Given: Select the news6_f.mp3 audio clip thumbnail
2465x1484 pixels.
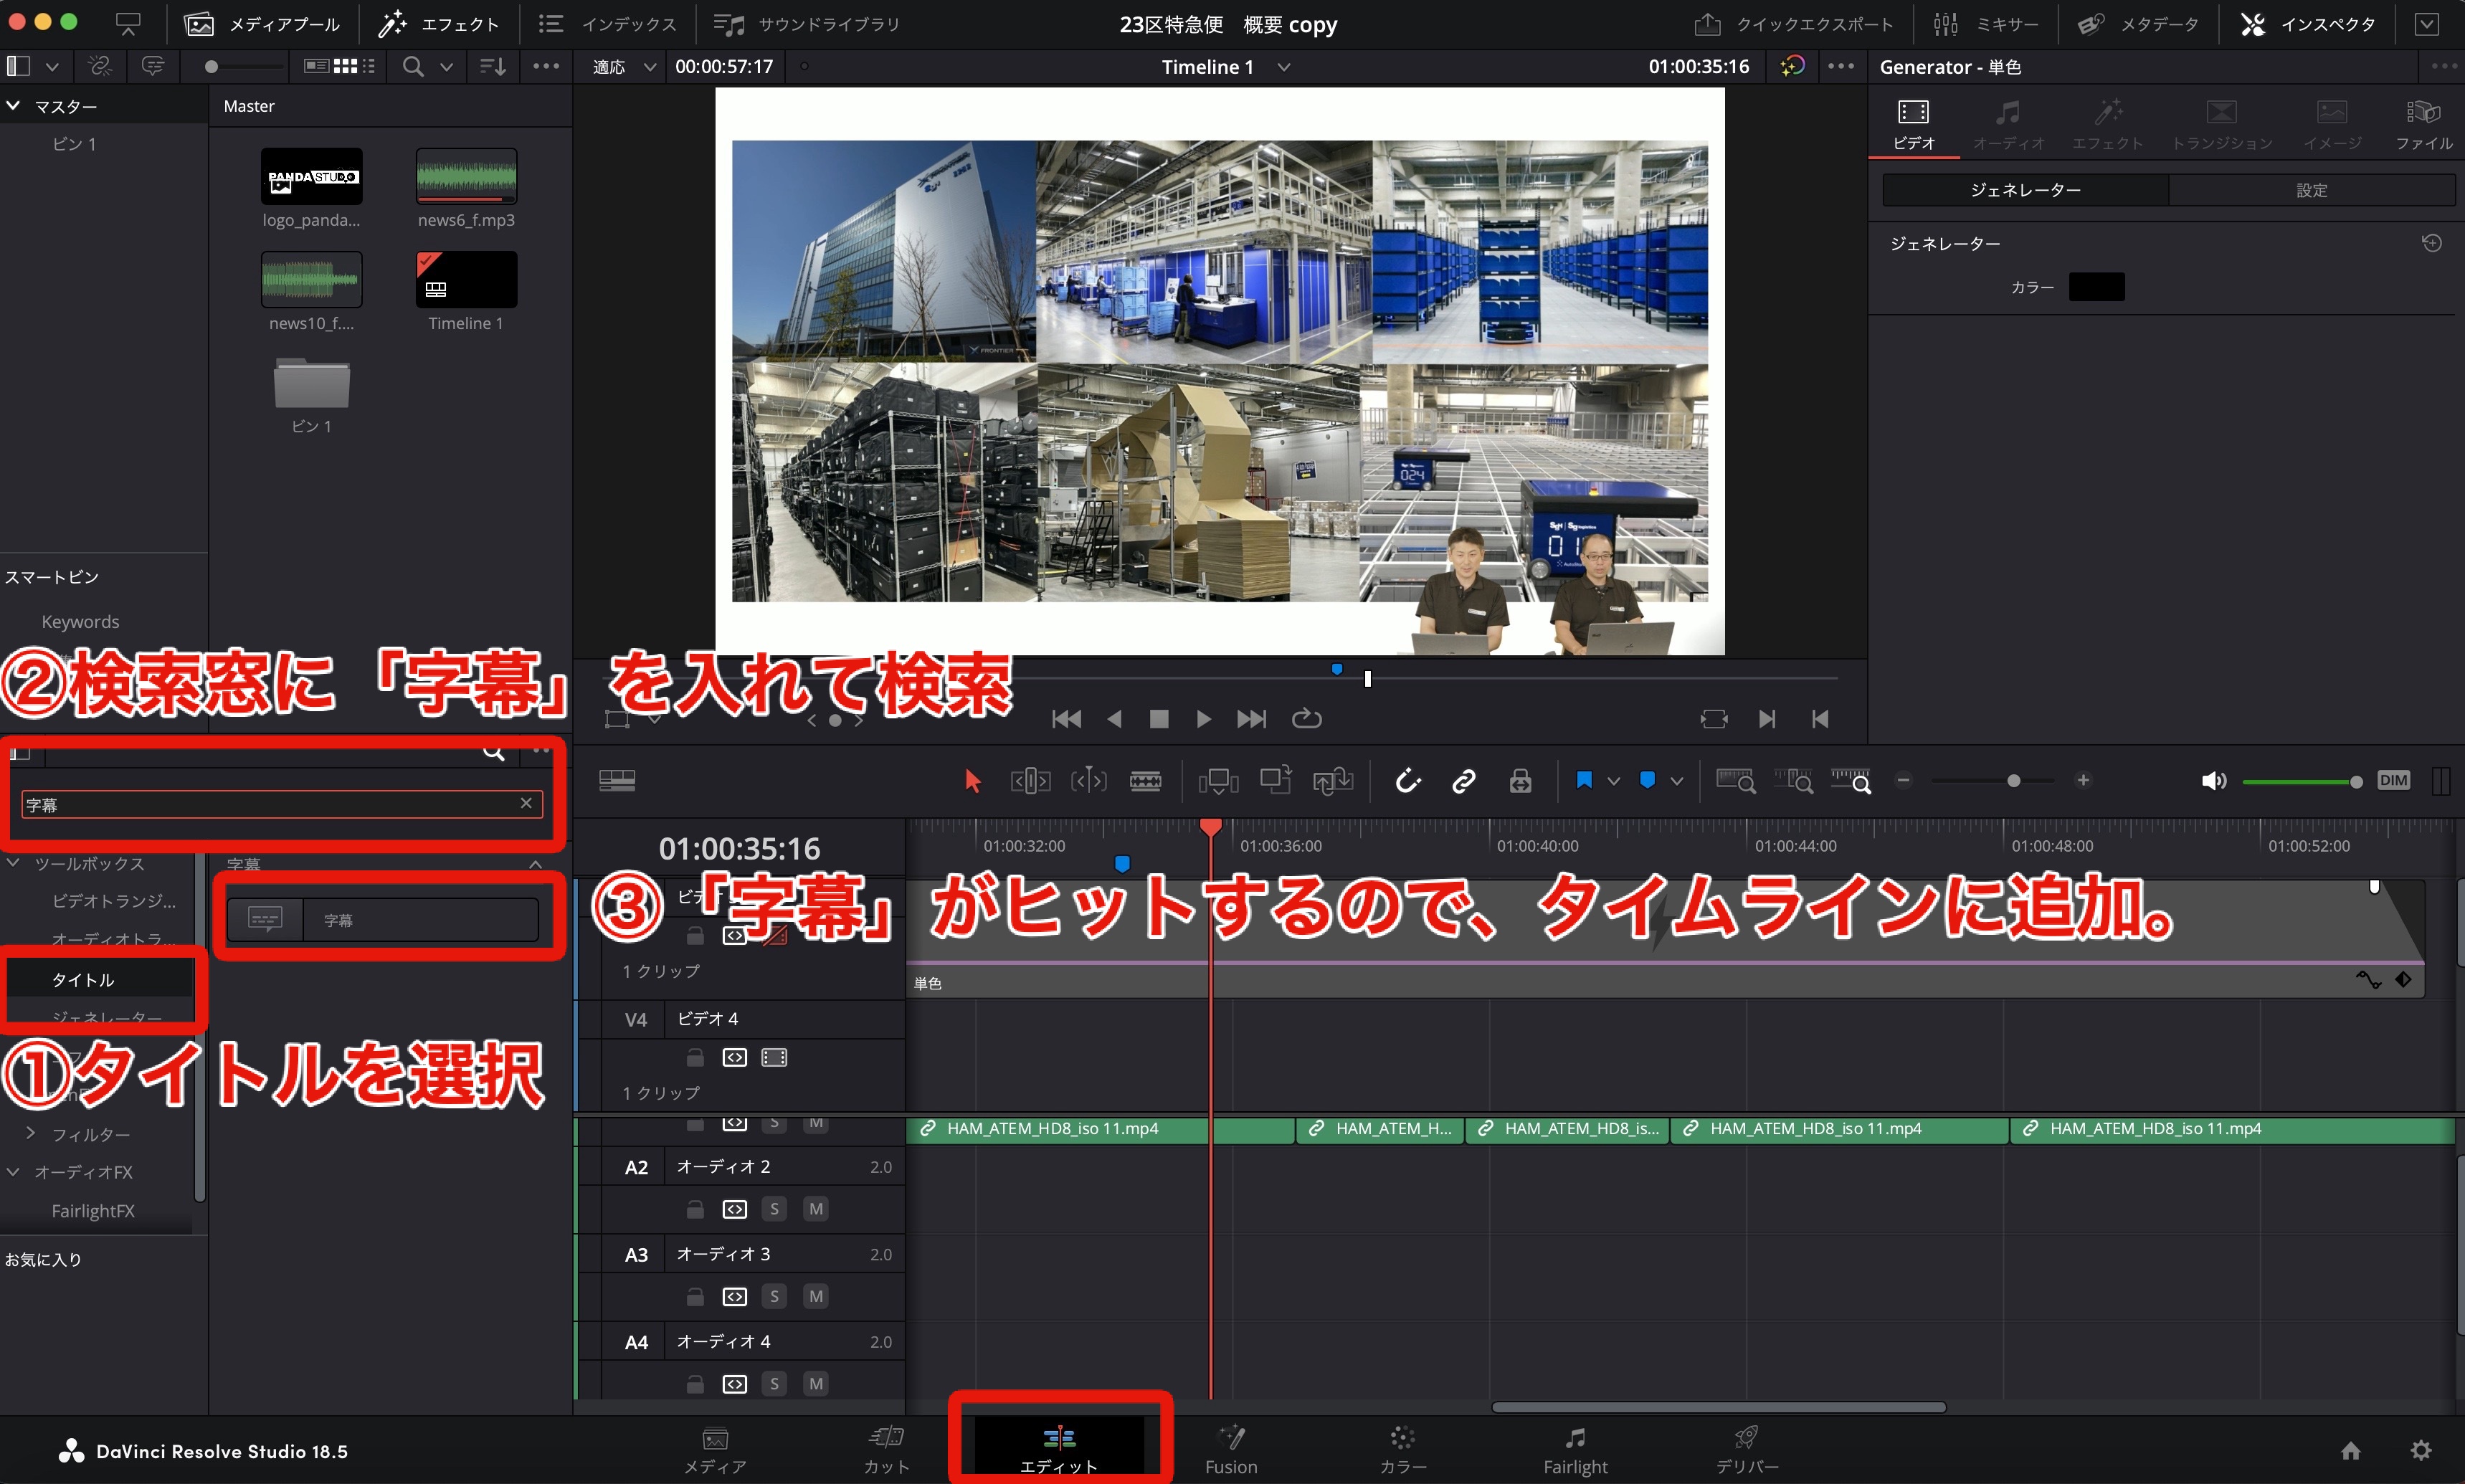Looking at the screenshot, I should [x=466, y=176].
